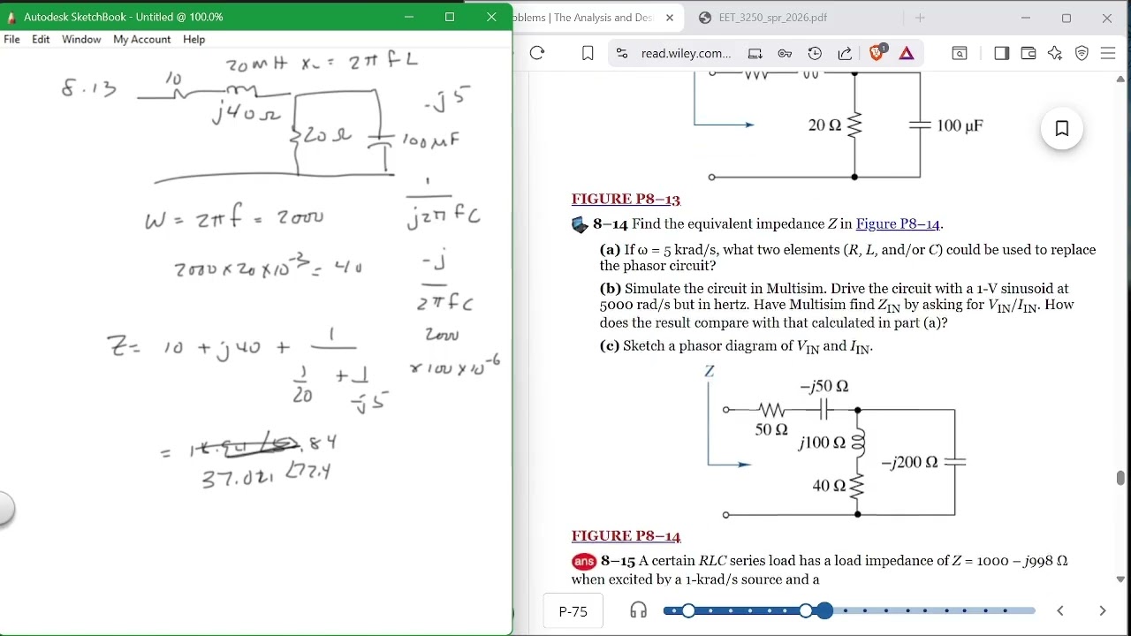Reload the Wiley reader page

(537, 53)
